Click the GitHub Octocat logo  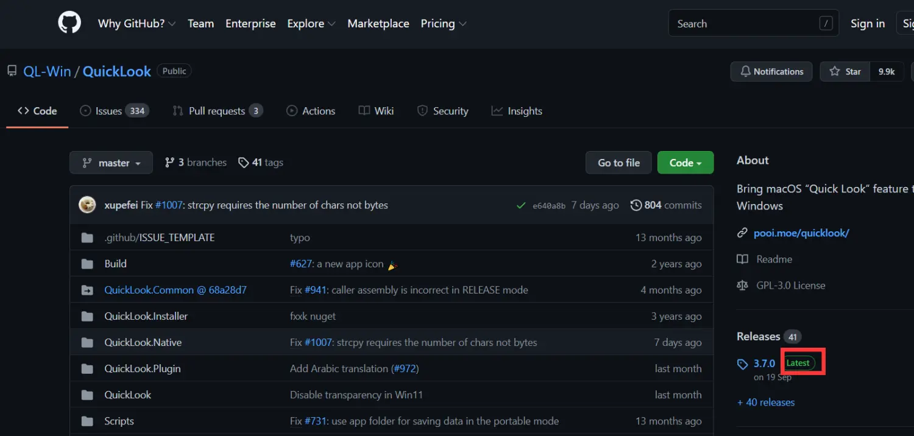(x=69, y=23)
